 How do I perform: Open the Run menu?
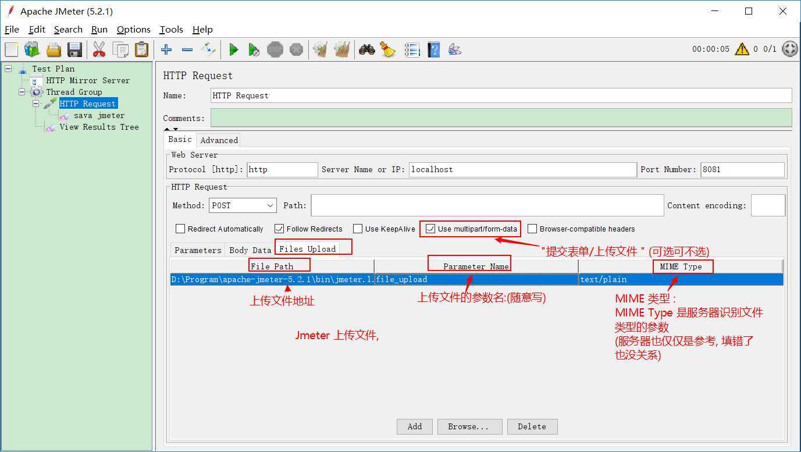99,29
